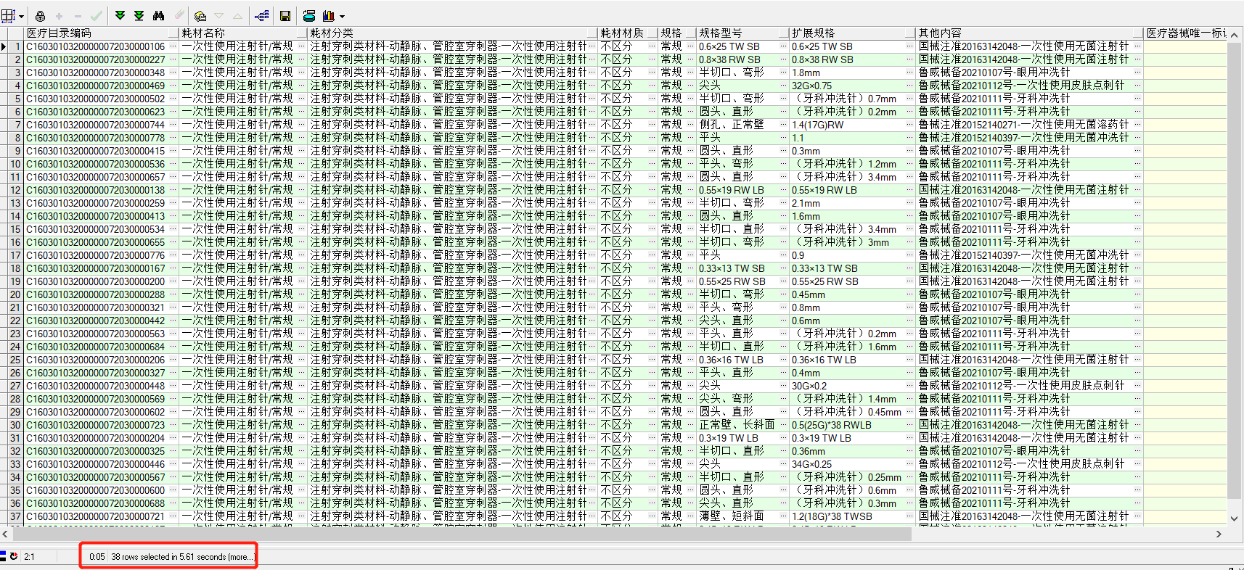
Task: Click the grid selection mode icon
Action: 9,16
